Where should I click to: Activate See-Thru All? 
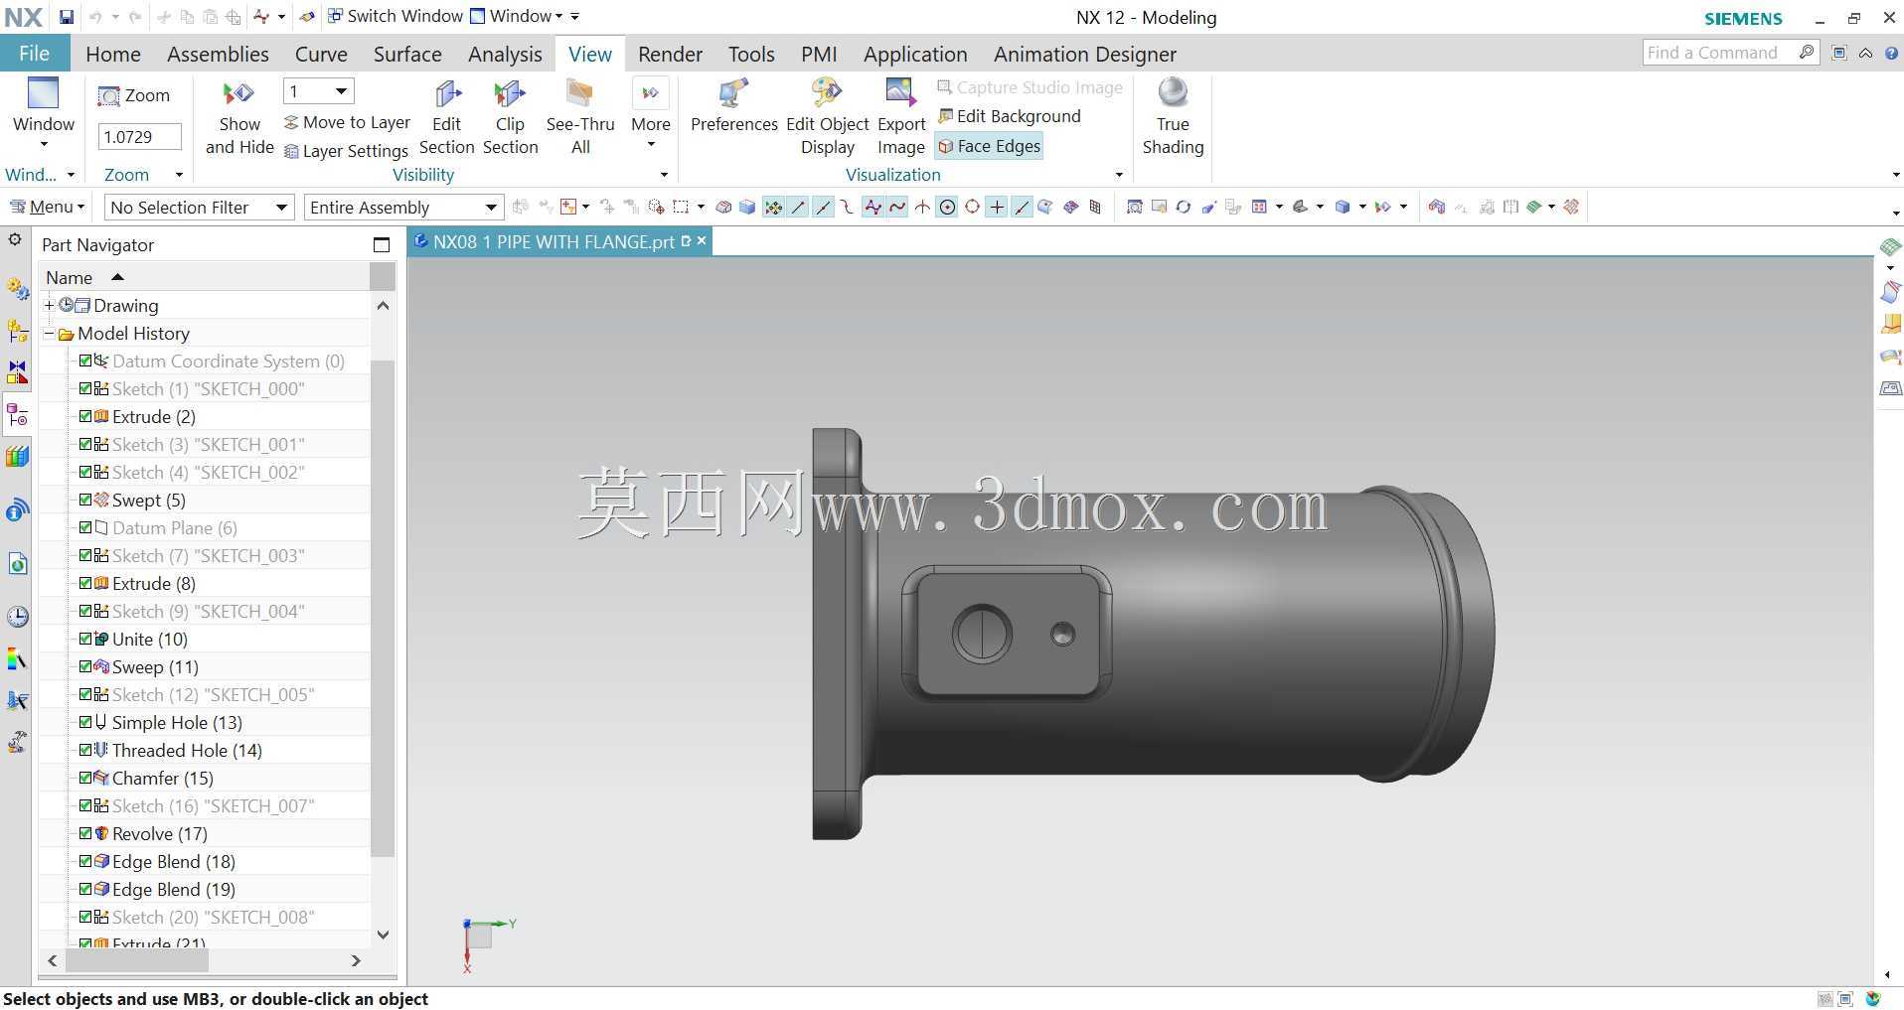[580, 117]
